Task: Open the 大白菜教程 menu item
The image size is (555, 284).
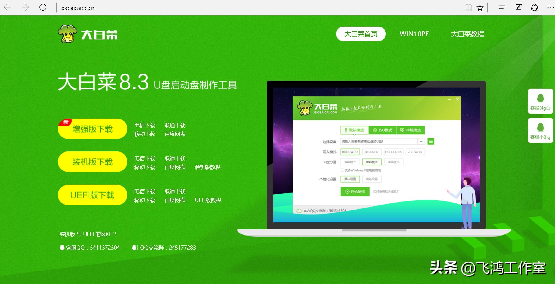Action: (x=467, y=34)
